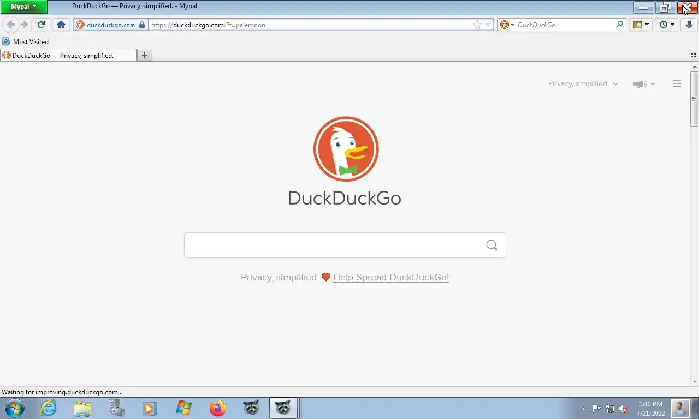Click the duckduckgo.com site identity button
This screenshot has height=419, width=699.
[x=111, y=25]
